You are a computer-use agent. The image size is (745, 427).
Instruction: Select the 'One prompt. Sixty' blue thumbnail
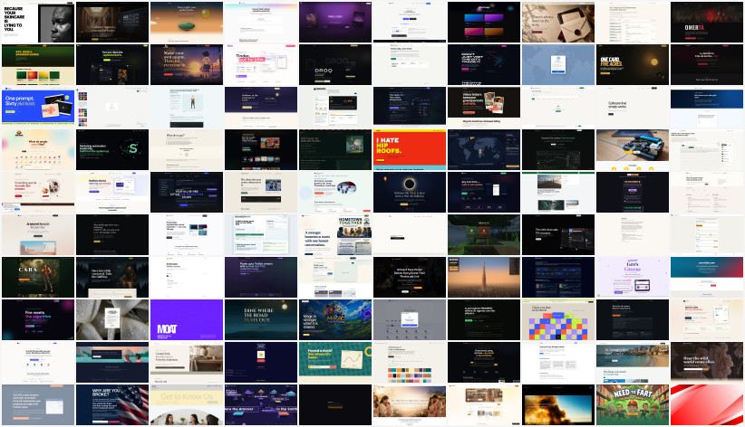(x=38, y=107)
